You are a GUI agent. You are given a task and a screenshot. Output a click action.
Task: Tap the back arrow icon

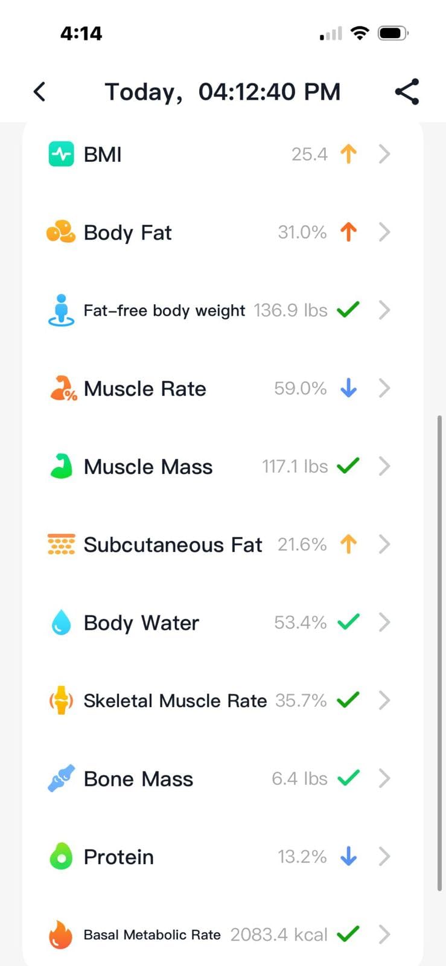(x=40, y=92)
